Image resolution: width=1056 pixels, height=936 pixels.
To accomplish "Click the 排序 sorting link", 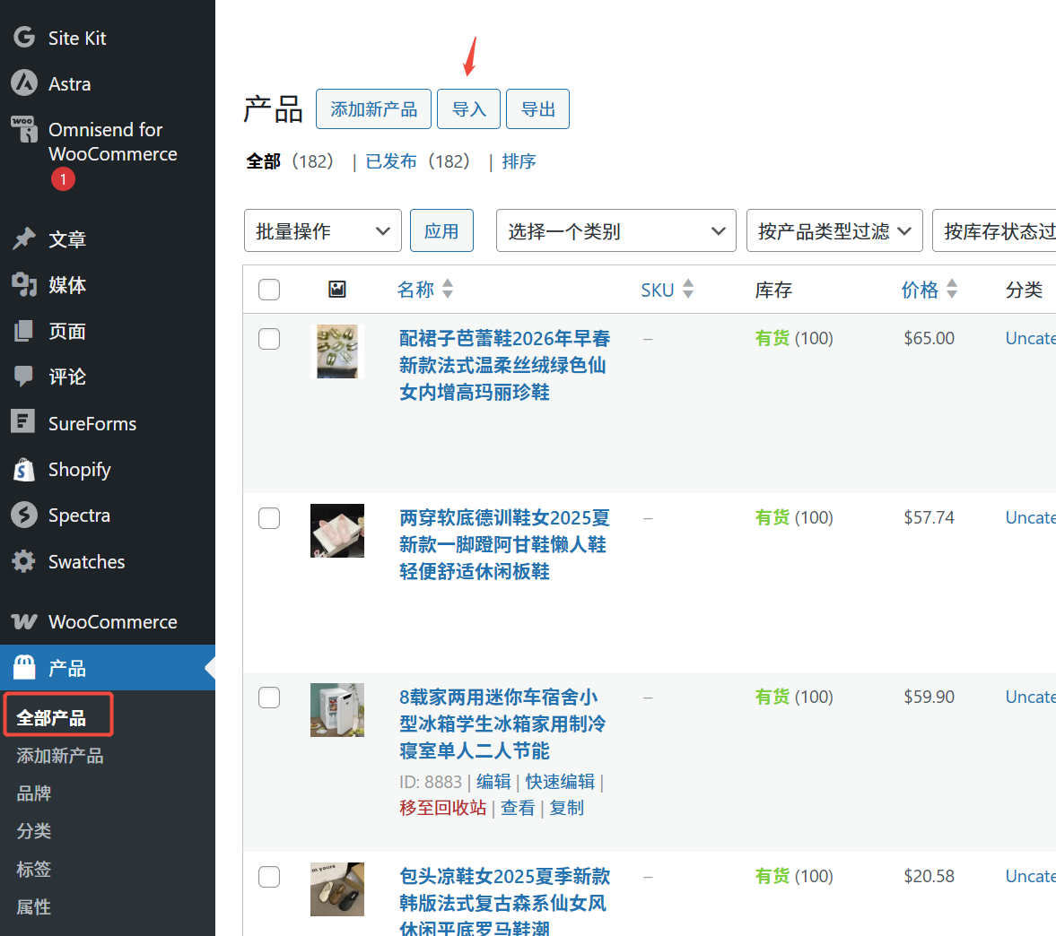I will (x=519, y=161).
